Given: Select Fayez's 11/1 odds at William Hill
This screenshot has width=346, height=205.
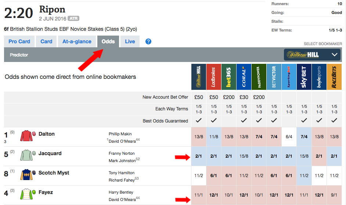Looking at the screenshot, I should tap(199, 195).
